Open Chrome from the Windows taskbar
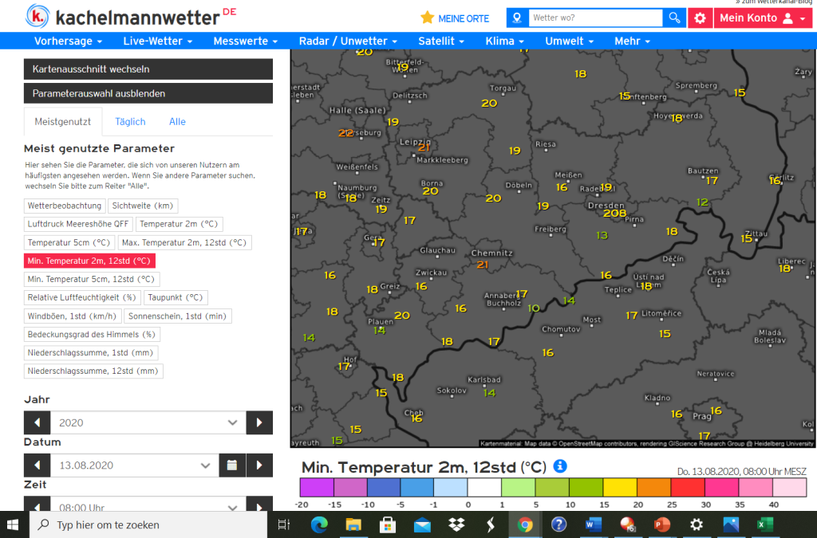The image size is (817, 538). coord(525,524)
